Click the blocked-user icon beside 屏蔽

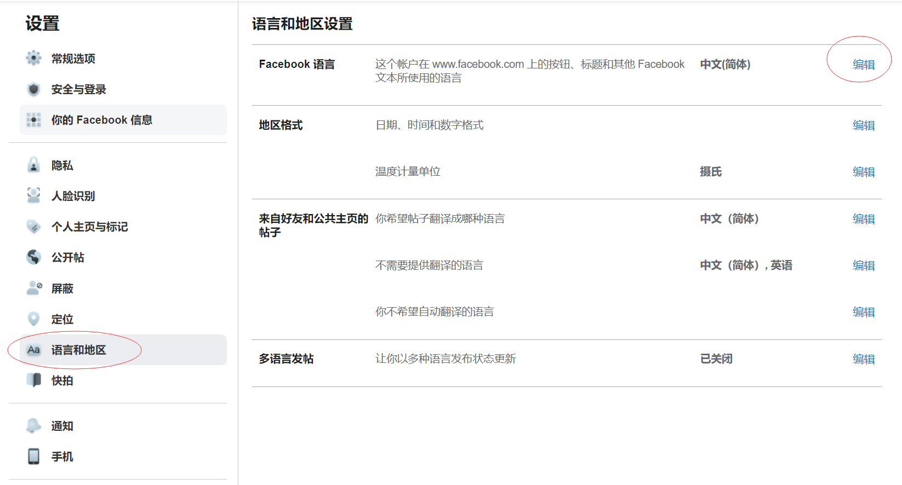34,288
